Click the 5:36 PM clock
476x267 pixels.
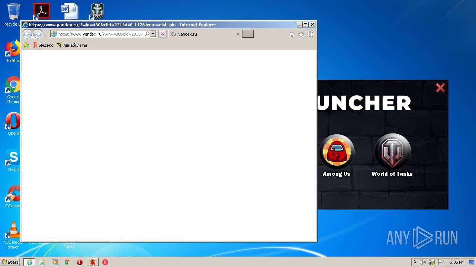point(457,262)
